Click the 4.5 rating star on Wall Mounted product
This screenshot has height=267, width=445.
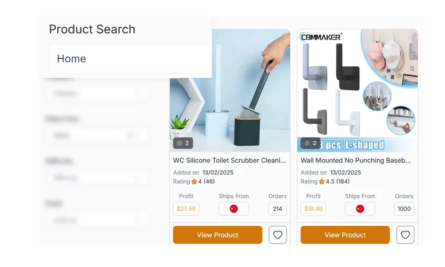[322, 181]
